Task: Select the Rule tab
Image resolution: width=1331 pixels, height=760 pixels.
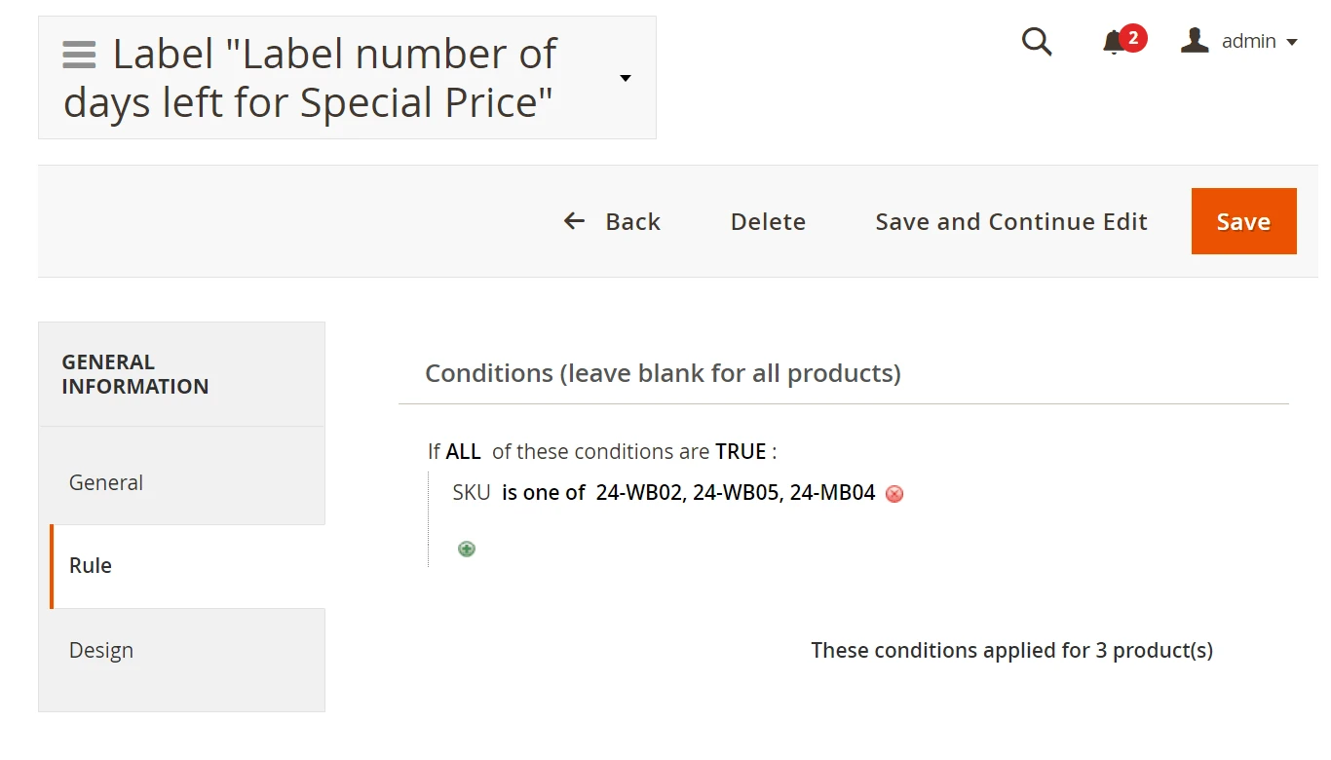Action: click(x=91, y=566)
